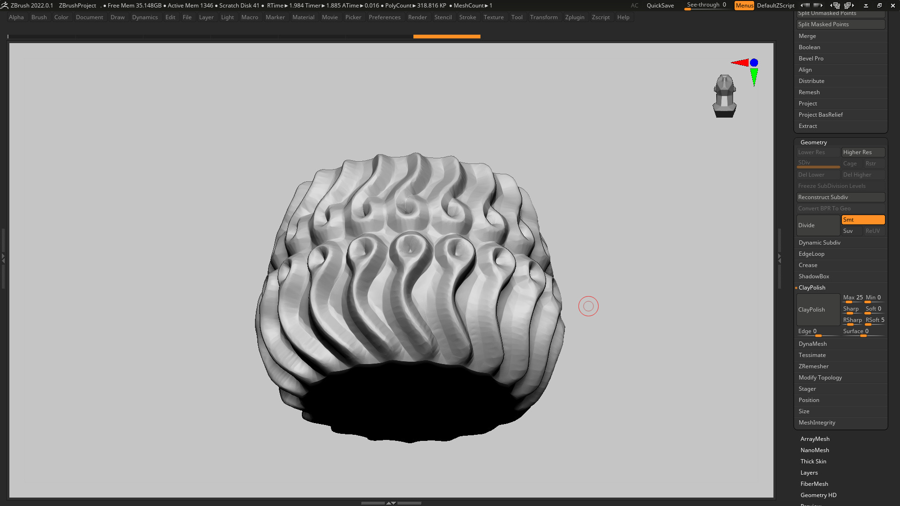Open the Zplugin menu

pos(575,17)
